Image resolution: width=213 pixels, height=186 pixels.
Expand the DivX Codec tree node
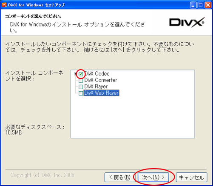[75, 74]
